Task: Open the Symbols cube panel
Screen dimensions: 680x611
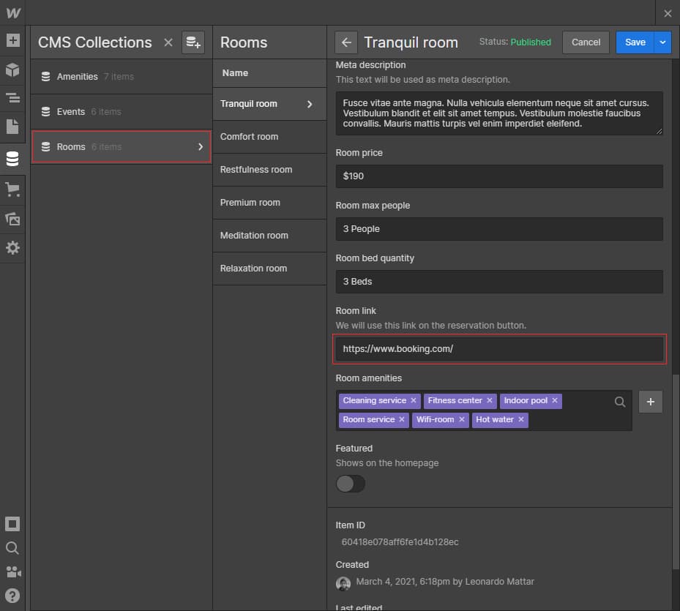Action: (12, 70)
